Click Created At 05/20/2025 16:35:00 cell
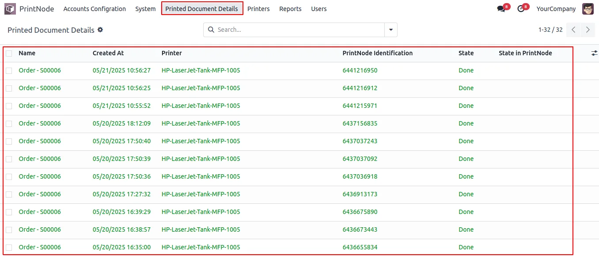The height and width of the screenshot is (256, 599). click(x=121, y=247)
